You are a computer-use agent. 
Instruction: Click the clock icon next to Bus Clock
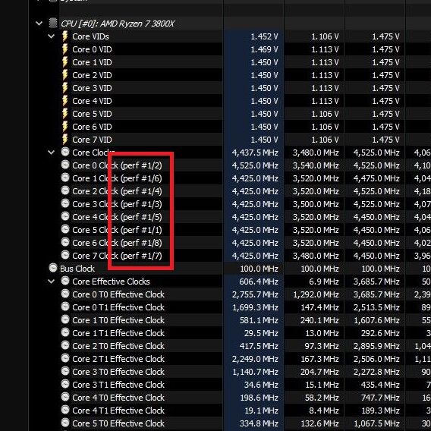click(x=53, y=268)
